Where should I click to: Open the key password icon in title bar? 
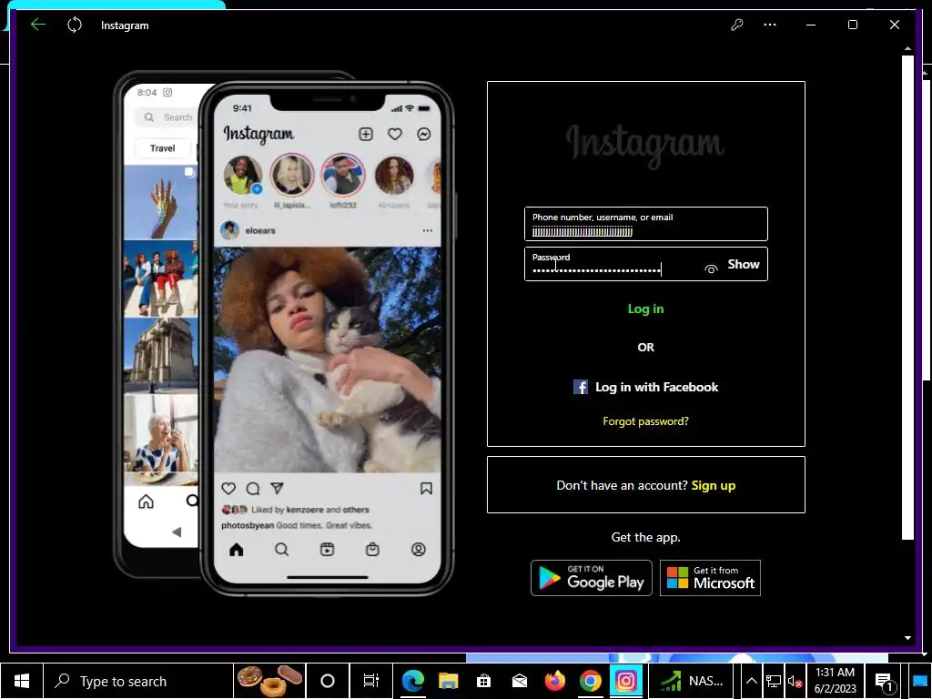click(x=737, y=25)
